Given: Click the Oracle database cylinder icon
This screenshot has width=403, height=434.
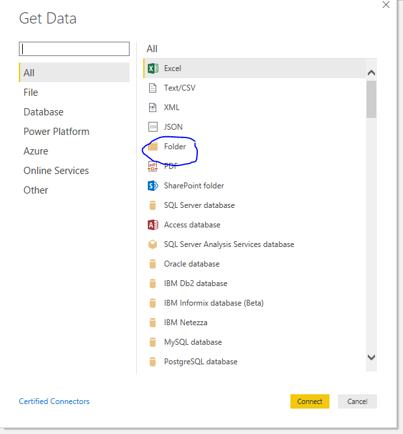Looking at the screenshot, I should click(x=152, y=264).
